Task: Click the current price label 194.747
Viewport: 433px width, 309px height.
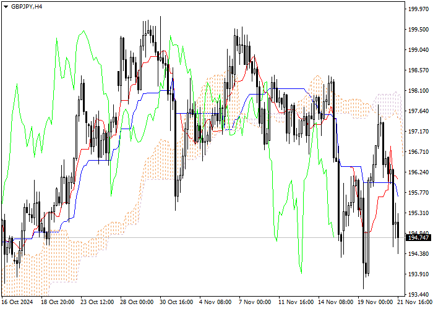Action: coord(418,238)
